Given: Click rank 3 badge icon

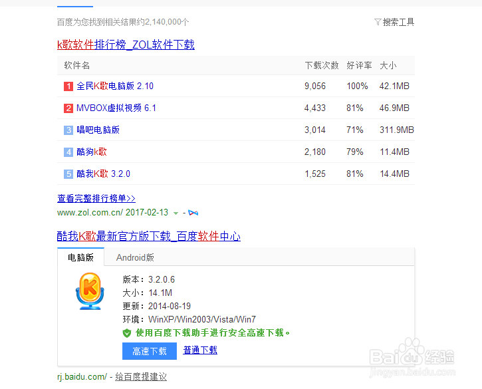Looking at the screenshot, I should (68, 130).
